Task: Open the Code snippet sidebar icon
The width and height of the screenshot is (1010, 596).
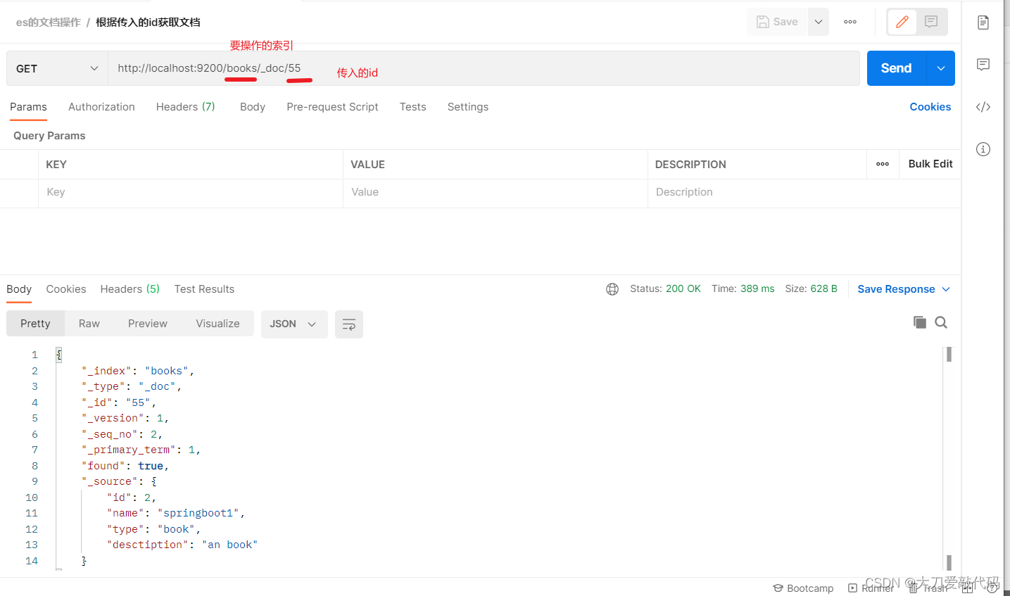Action: click(983, 107)
